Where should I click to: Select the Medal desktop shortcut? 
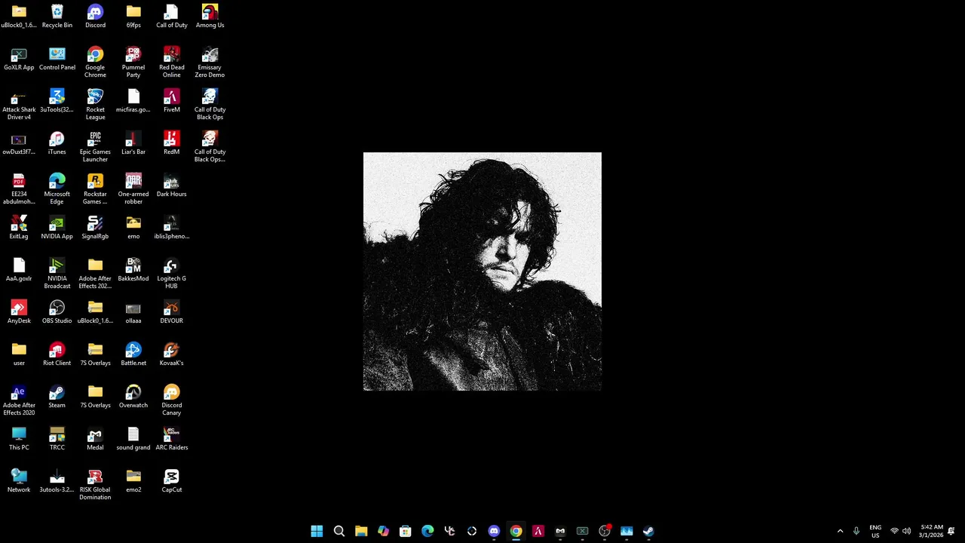click(x=95, y=439)
